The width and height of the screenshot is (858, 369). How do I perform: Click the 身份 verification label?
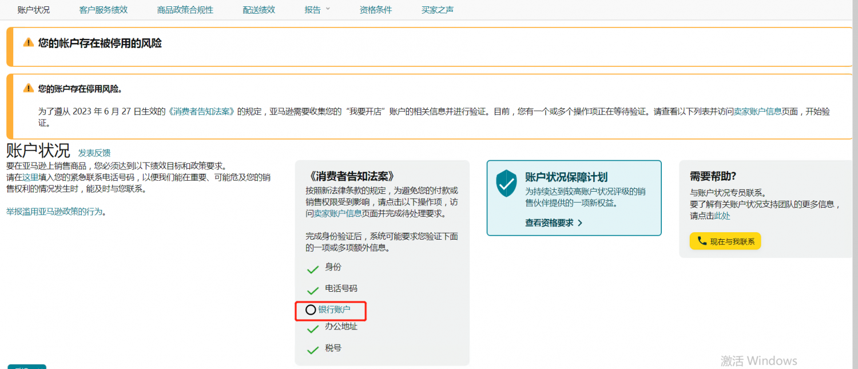pos(333,267)
